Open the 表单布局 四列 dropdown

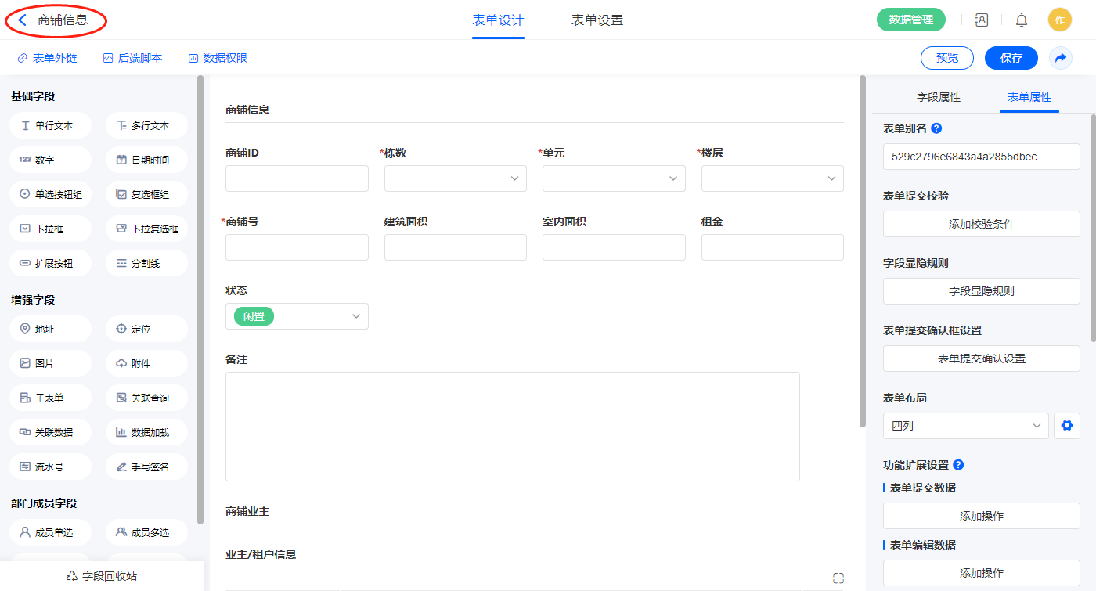pos(965,426)
